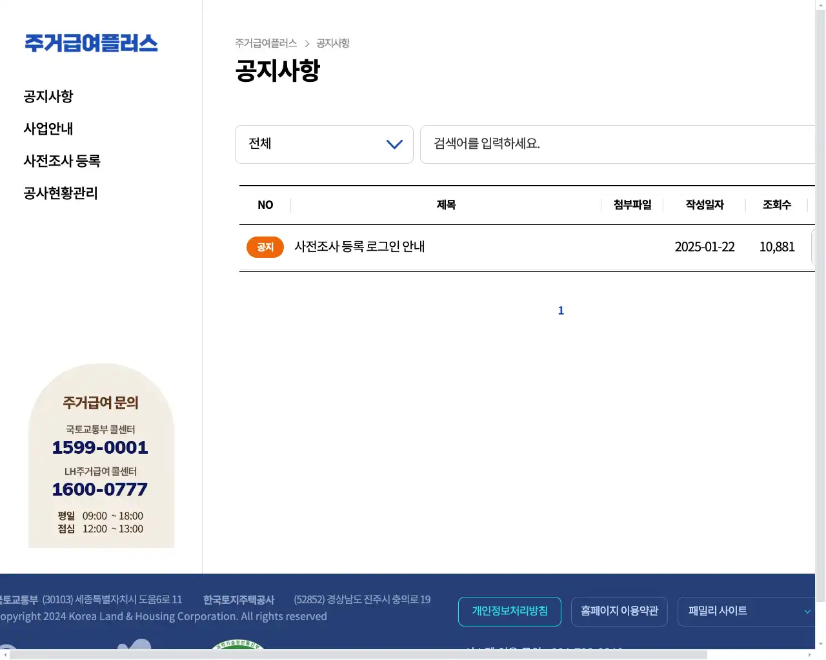Click the 조회수 column header
Image resolution: width=826 pixels, height=660 pixels.
(x=777, y=204)
